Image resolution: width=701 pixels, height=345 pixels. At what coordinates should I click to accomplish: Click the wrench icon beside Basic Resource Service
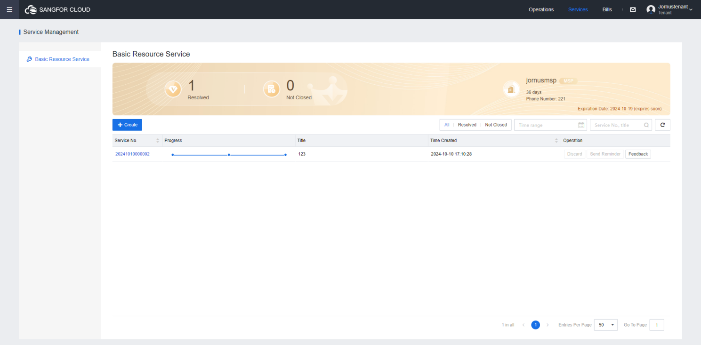pyautogui.click(x=29, y=59)
